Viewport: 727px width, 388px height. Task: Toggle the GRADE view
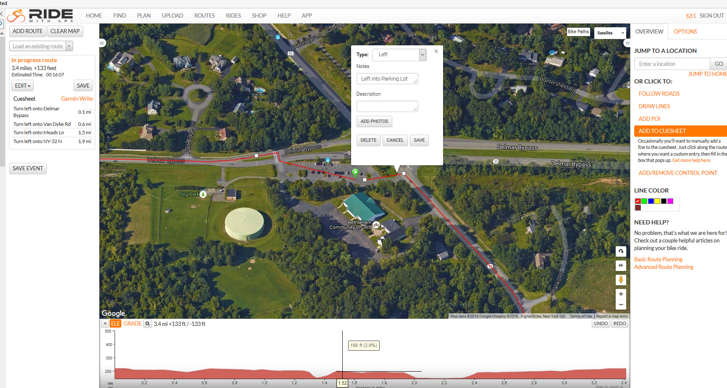point(132,324)
